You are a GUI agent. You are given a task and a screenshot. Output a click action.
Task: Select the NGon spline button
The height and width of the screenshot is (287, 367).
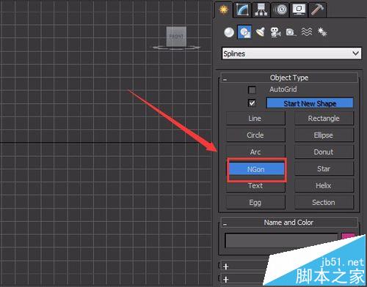[x=256, y=169]
